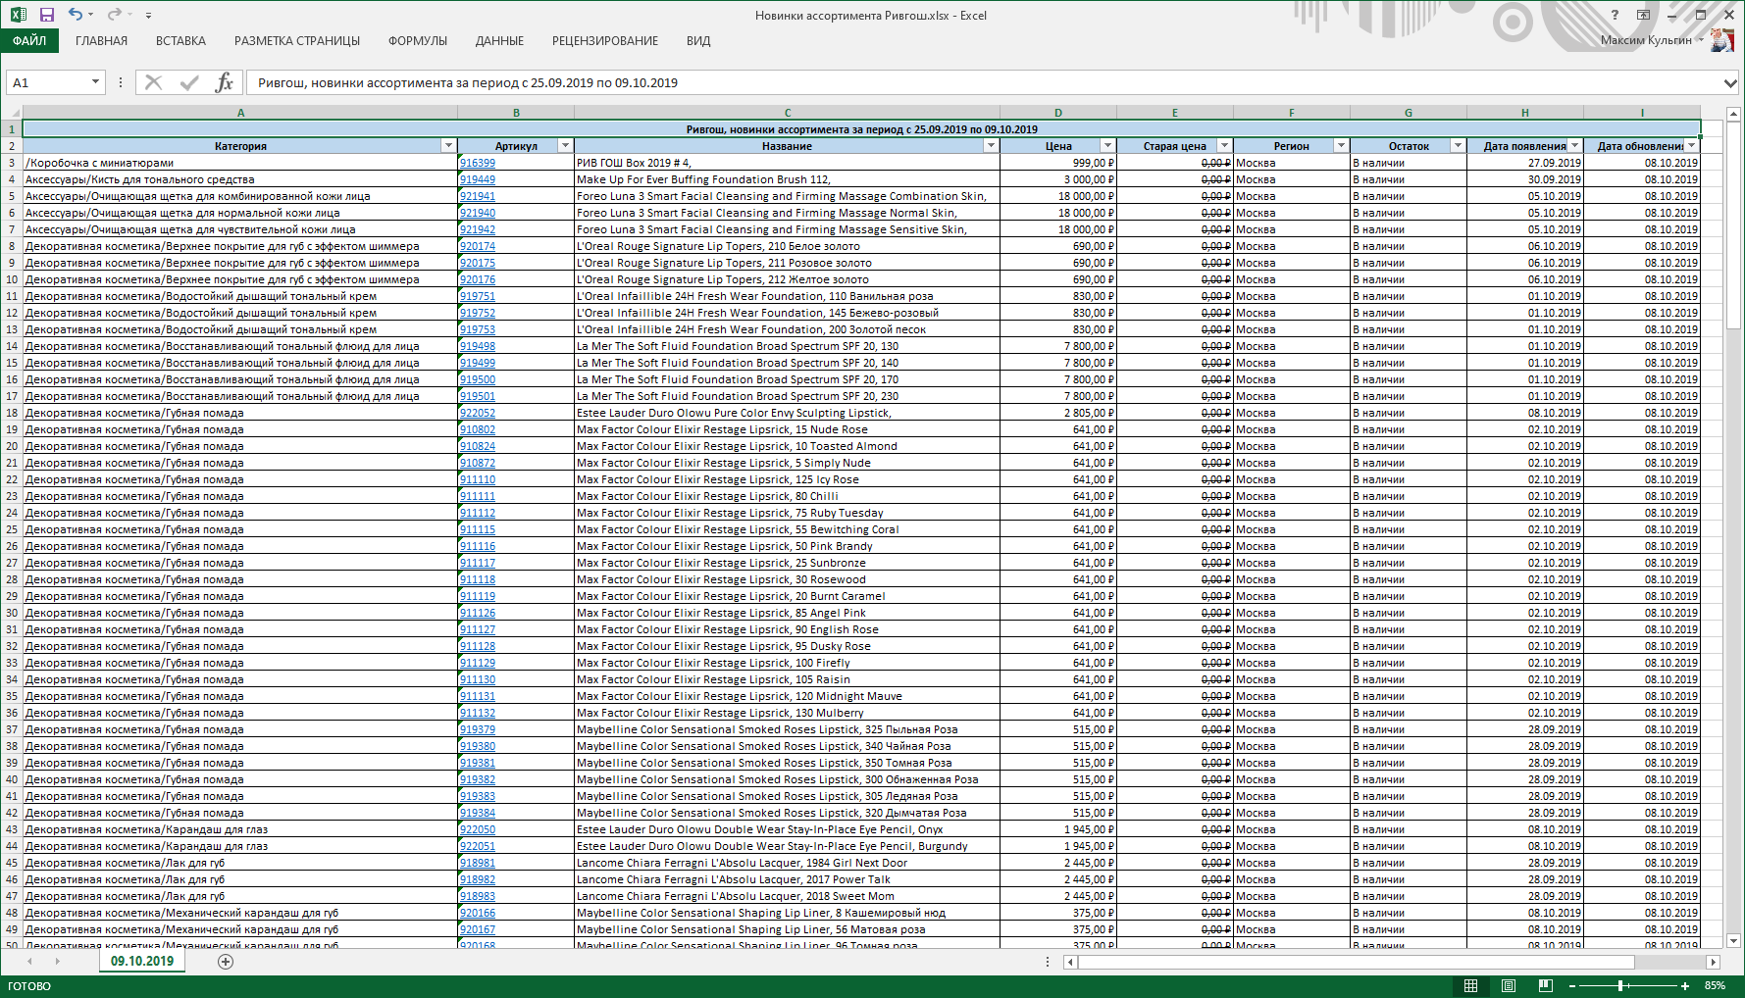
Task: Click the zoom slider handle
Action: tap(1620, 986)
